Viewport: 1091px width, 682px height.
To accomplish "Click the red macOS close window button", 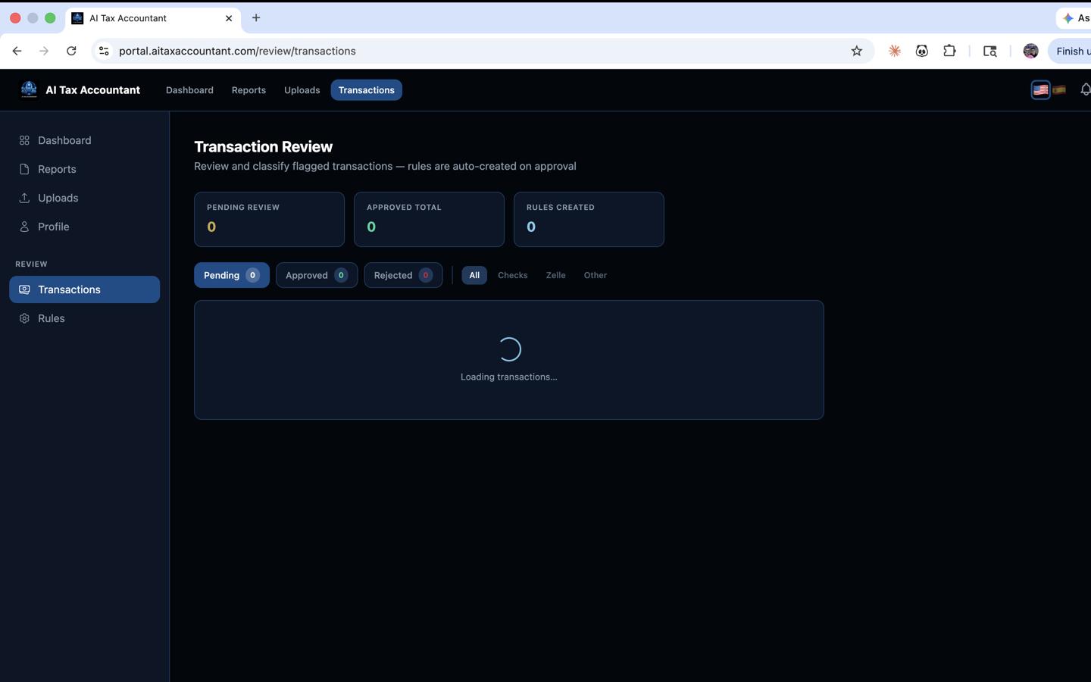I will tap(15, 17).
